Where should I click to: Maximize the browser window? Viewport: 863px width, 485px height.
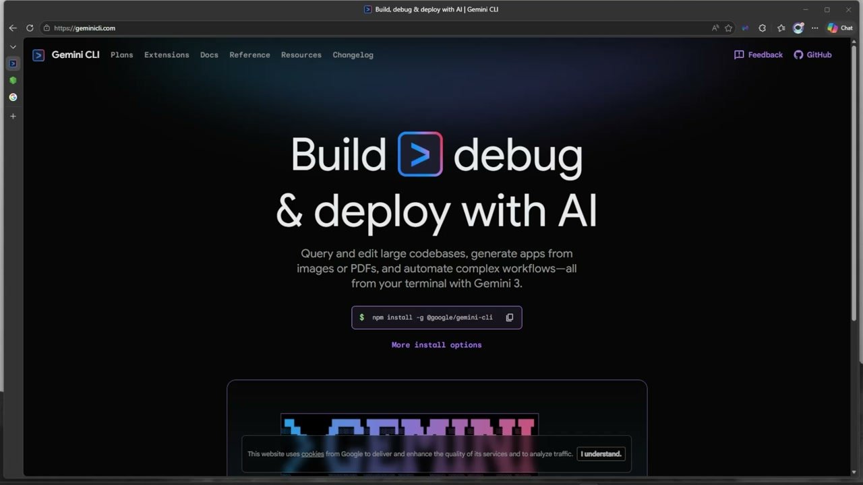point(827,9)
